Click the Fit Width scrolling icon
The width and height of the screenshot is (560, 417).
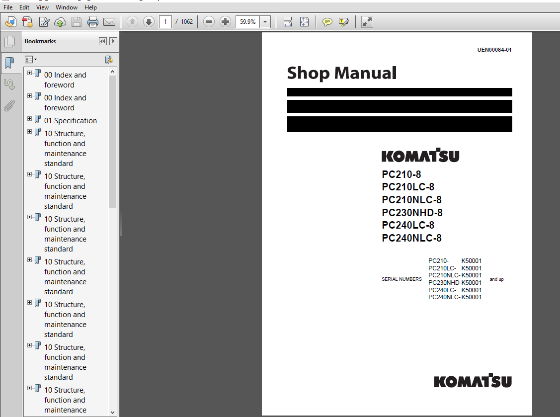point(288,22)
